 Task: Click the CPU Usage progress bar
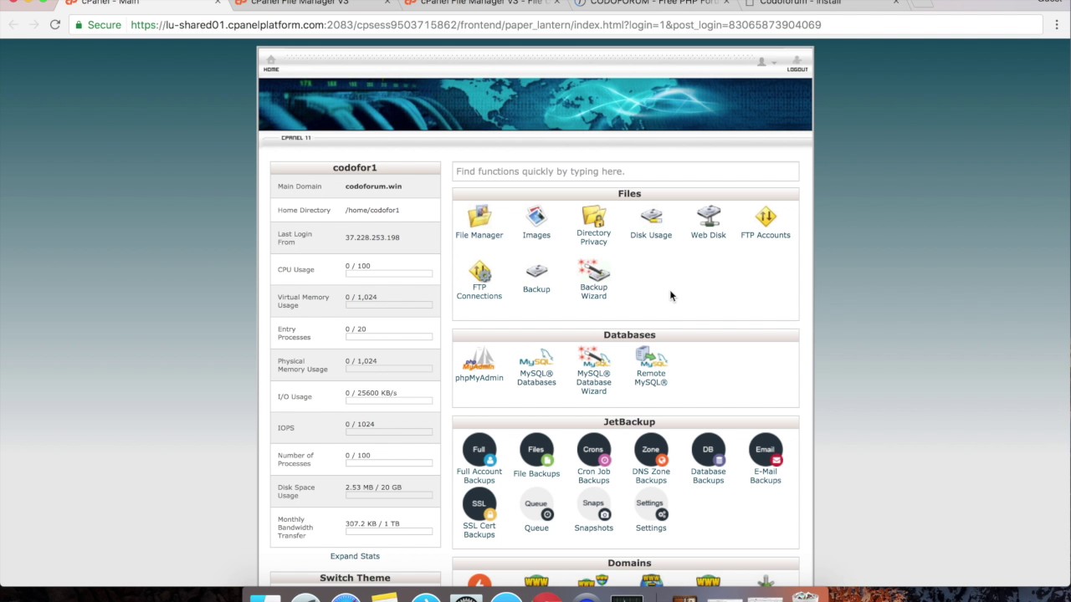(x=389, y=273)
